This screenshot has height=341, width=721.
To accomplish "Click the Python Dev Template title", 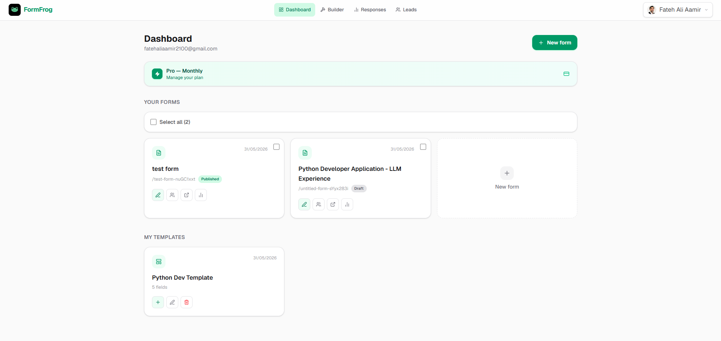I will 182,278.
